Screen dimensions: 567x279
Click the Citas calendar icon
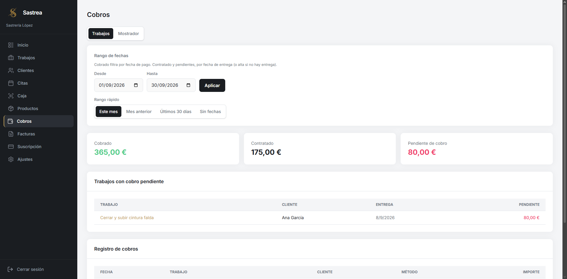tap(11, 83)
